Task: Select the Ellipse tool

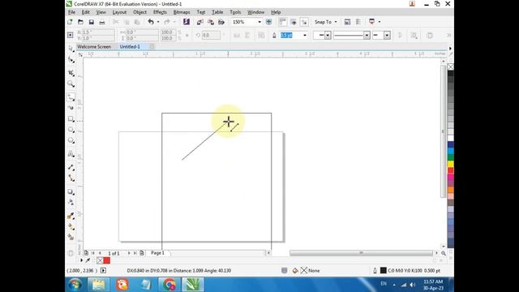Action: click(x=71, y=130)
